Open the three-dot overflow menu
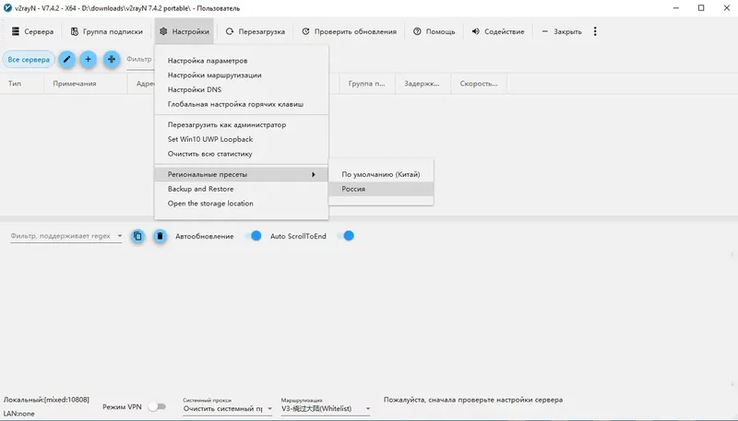Screen dimensions: 738x421 (x=595, y=31)
